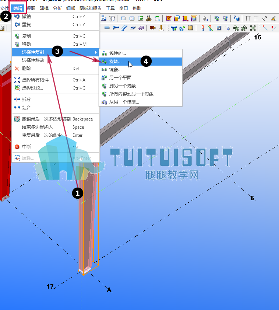Open the 帮助 menu
This screenshot has width=279, height=310.
click(x=137, y=8)
